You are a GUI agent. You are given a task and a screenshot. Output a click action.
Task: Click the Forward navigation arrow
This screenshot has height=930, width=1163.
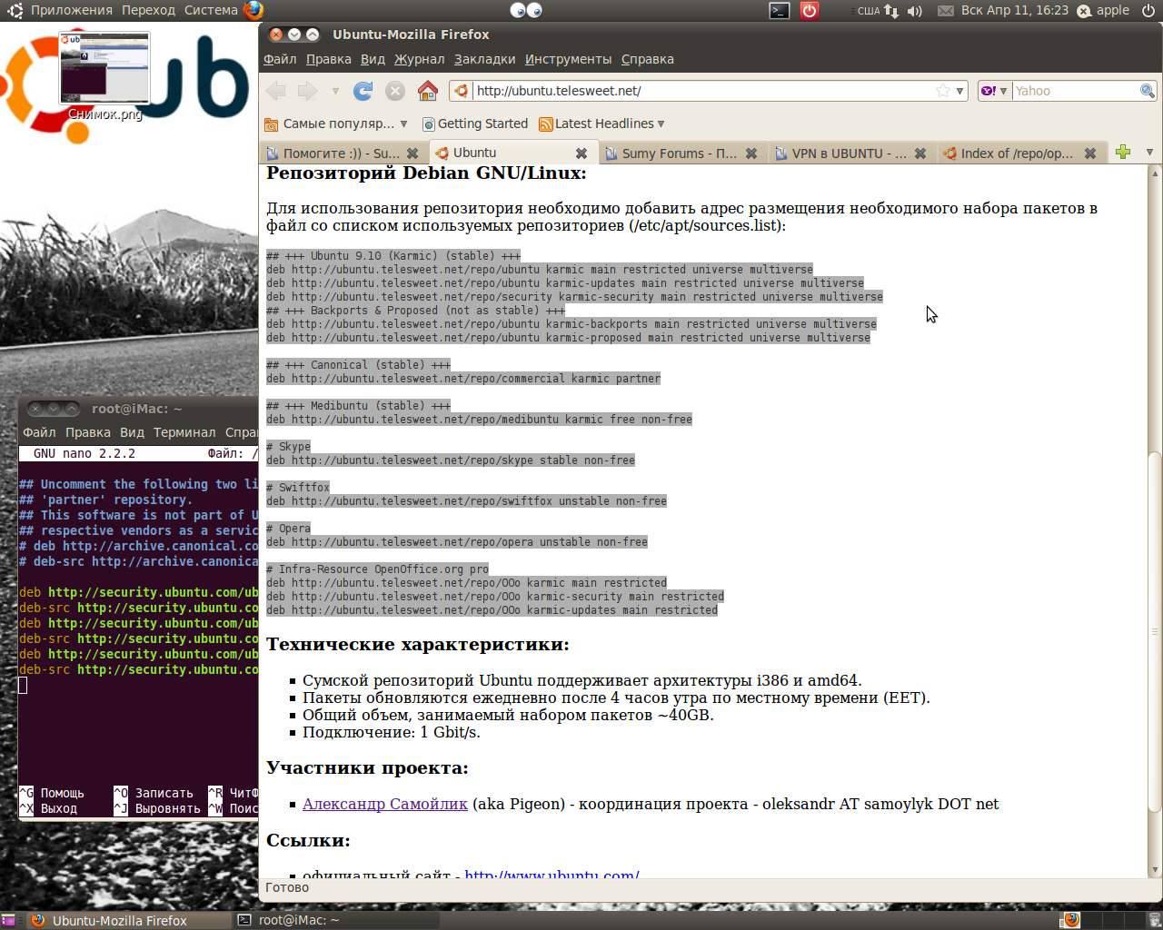308,91
